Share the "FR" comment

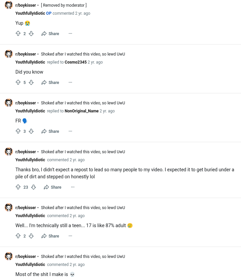click(50, 131)
